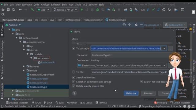Click the browse ellipsis button beside To package
This screenshot has width=196, height=110.
pyautogui.click(x=170, y=48)
